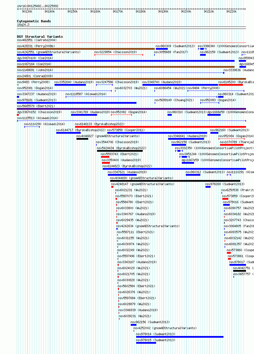Select nsv4046827 (gnomADStructuralVariants) label
Viewport: 254px width, 354px height.
point(108,136)
